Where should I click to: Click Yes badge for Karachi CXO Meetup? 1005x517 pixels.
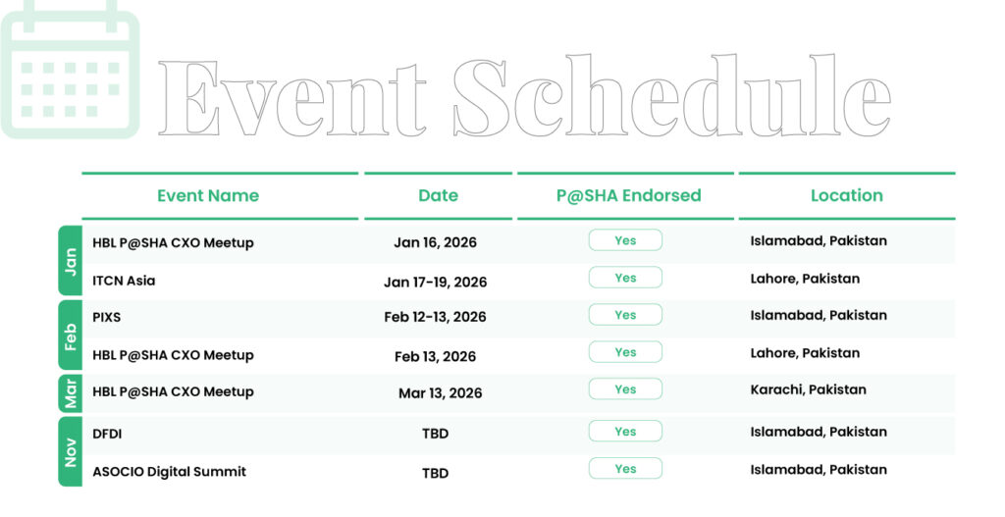(625, 389)
